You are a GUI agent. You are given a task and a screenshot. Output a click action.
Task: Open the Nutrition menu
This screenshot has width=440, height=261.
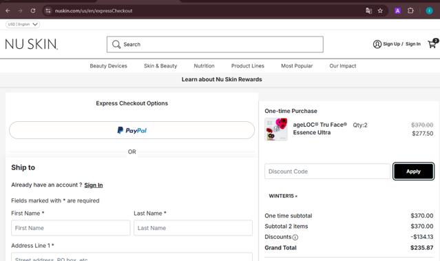[204, 65]
